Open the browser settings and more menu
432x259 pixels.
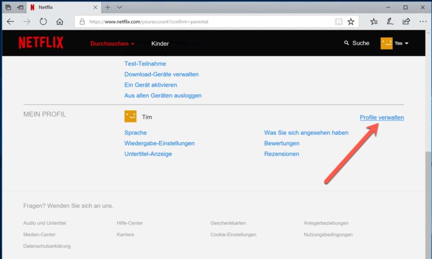pyautogui.click(x=423, y=22)
